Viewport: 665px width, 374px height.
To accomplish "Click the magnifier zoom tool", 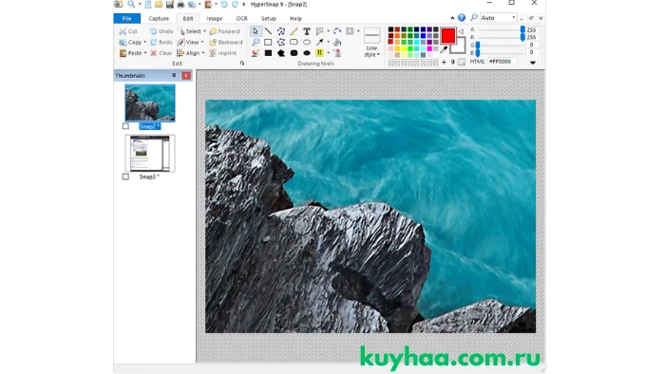I will tap(256, 43).
